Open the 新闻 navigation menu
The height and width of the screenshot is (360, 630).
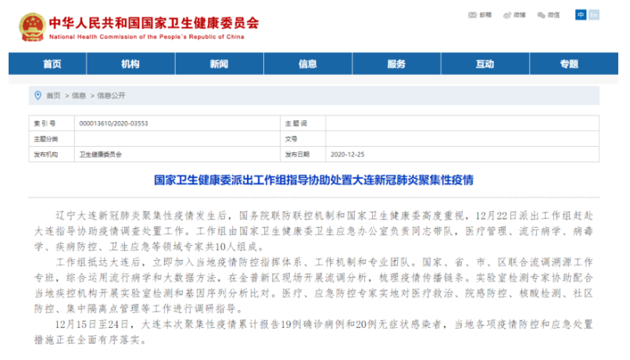click(219, 64)
